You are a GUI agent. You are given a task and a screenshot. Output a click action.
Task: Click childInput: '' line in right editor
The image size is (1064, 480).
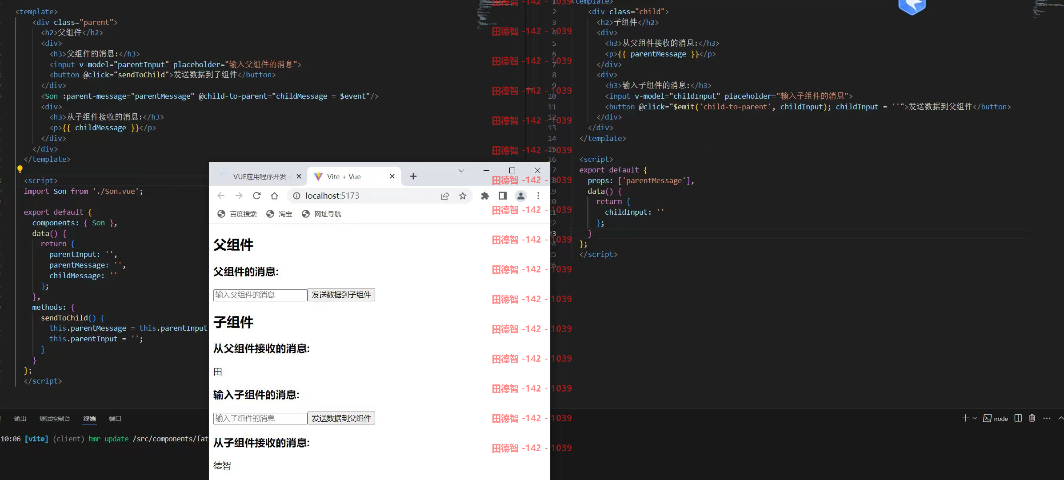coord(634,212)
